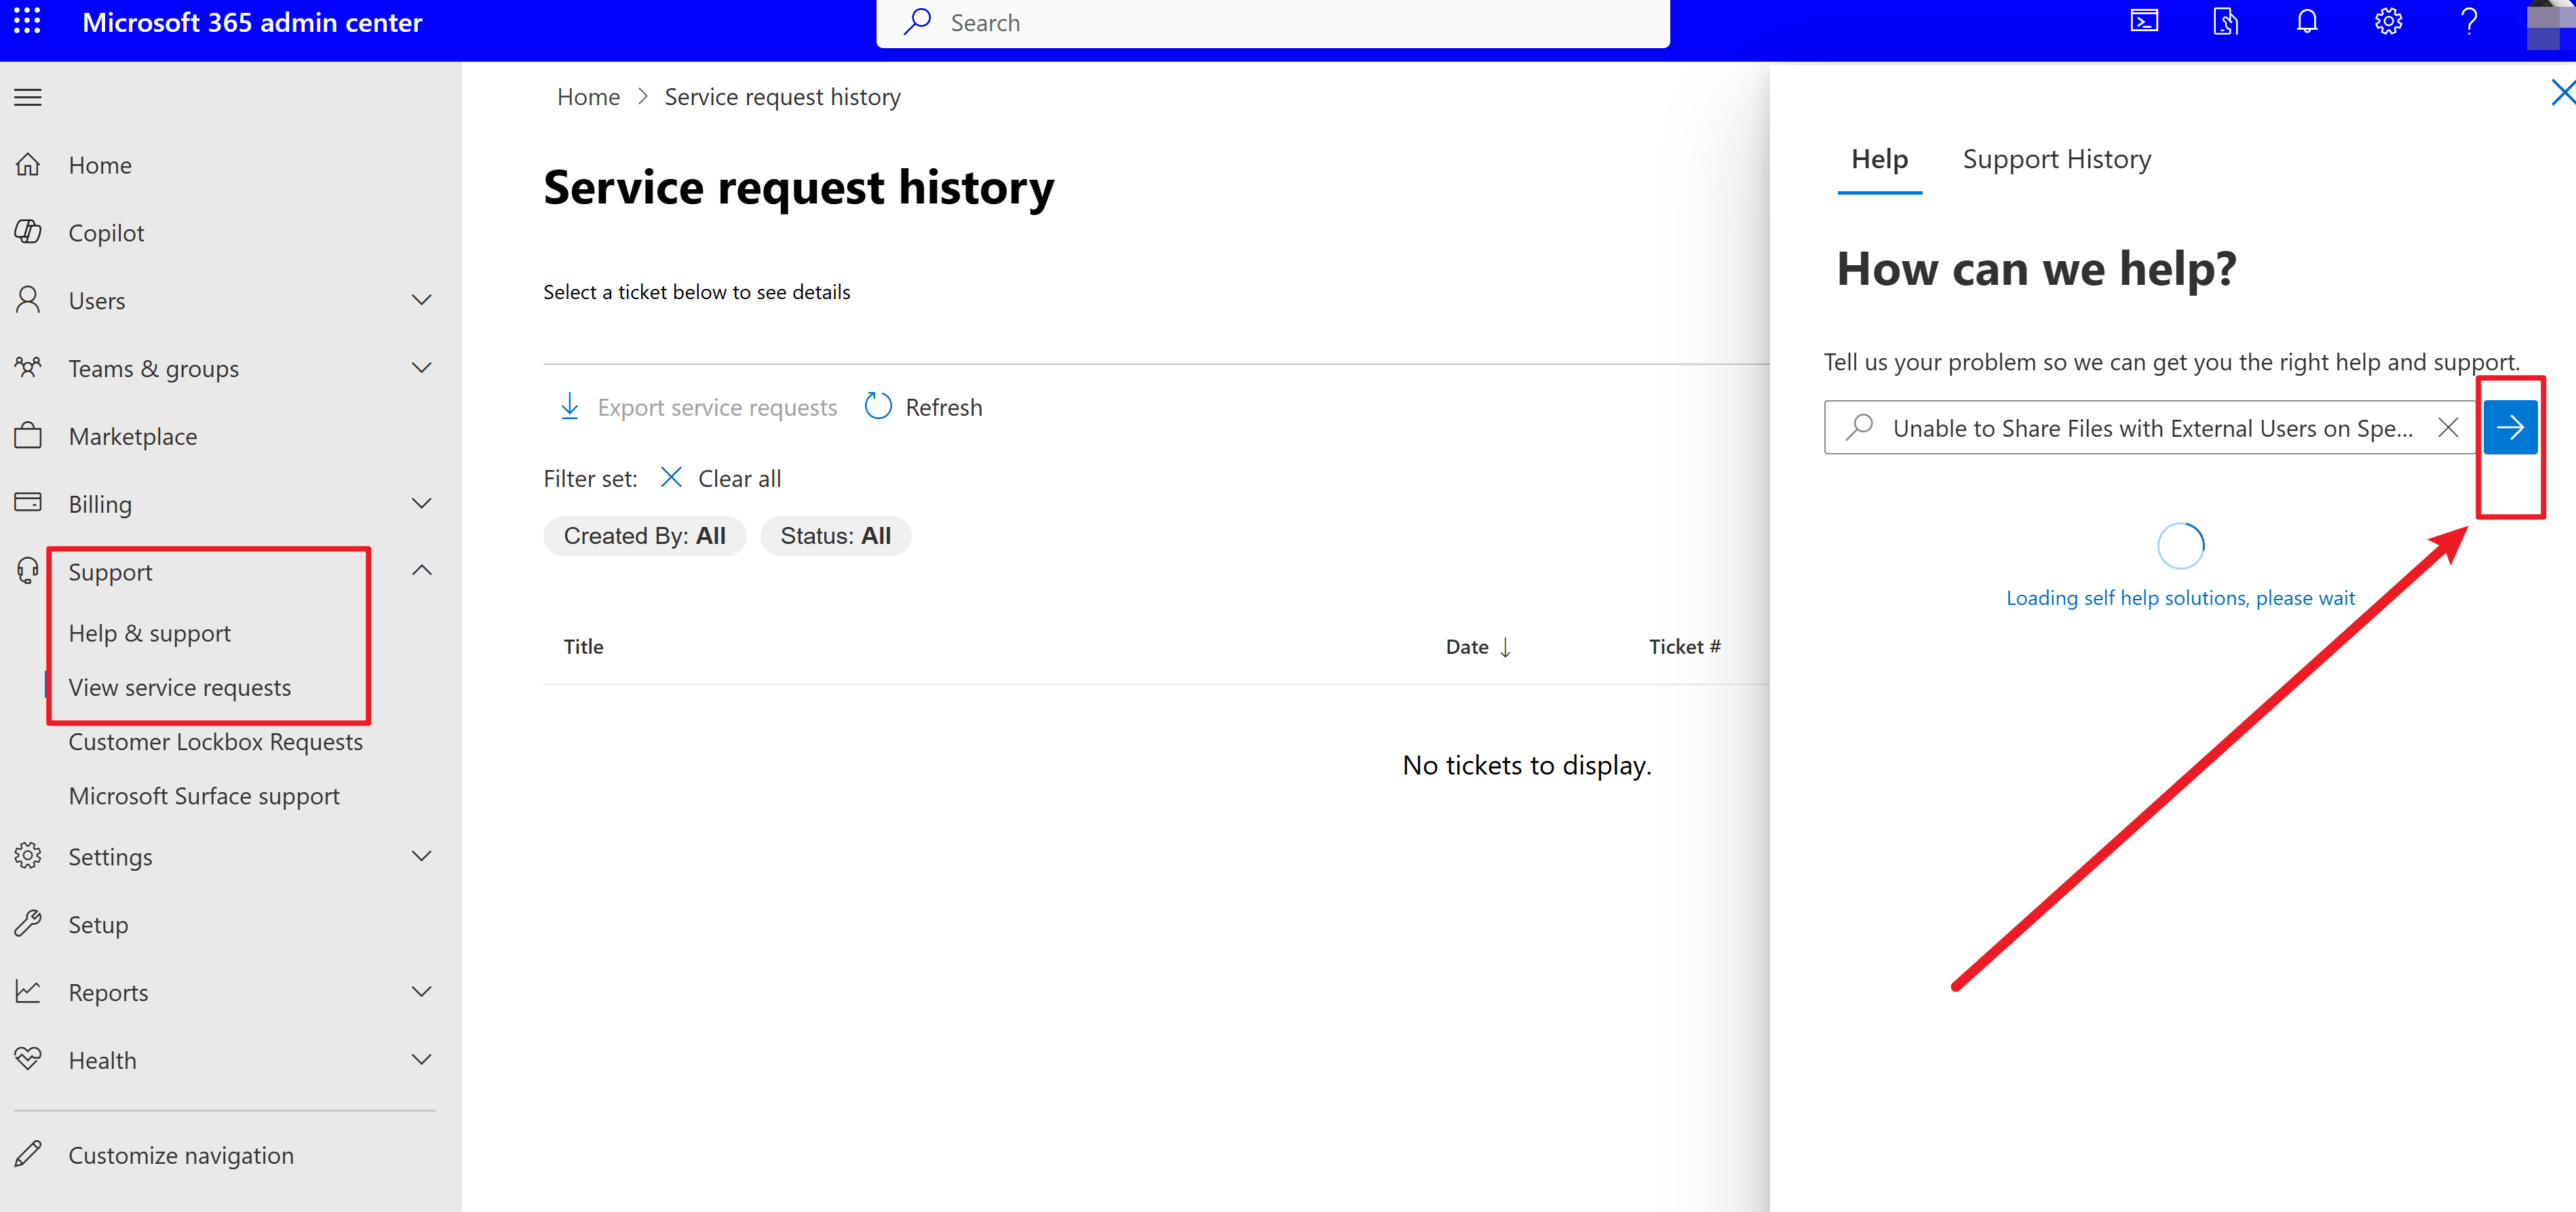Select the Help tab

coord(1879,159)
